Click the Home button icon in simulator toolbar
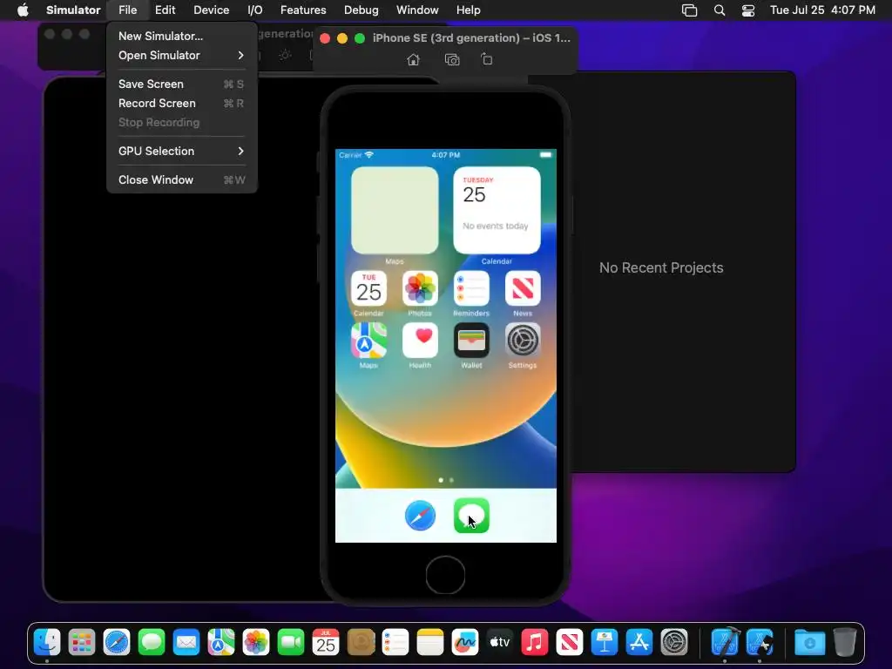 [x=414, y=60]
